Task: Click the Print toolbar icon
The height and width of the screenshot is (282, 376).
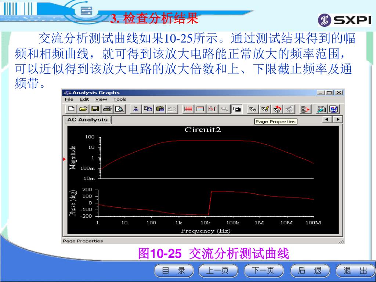Action: point(107,109)
